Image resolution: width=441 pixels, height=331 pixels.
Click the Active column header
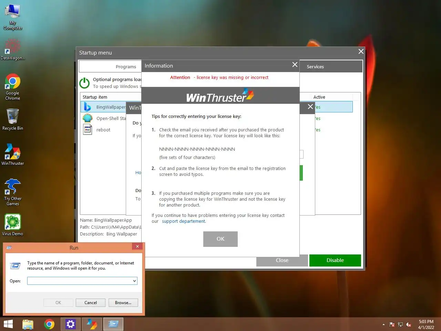332,97
